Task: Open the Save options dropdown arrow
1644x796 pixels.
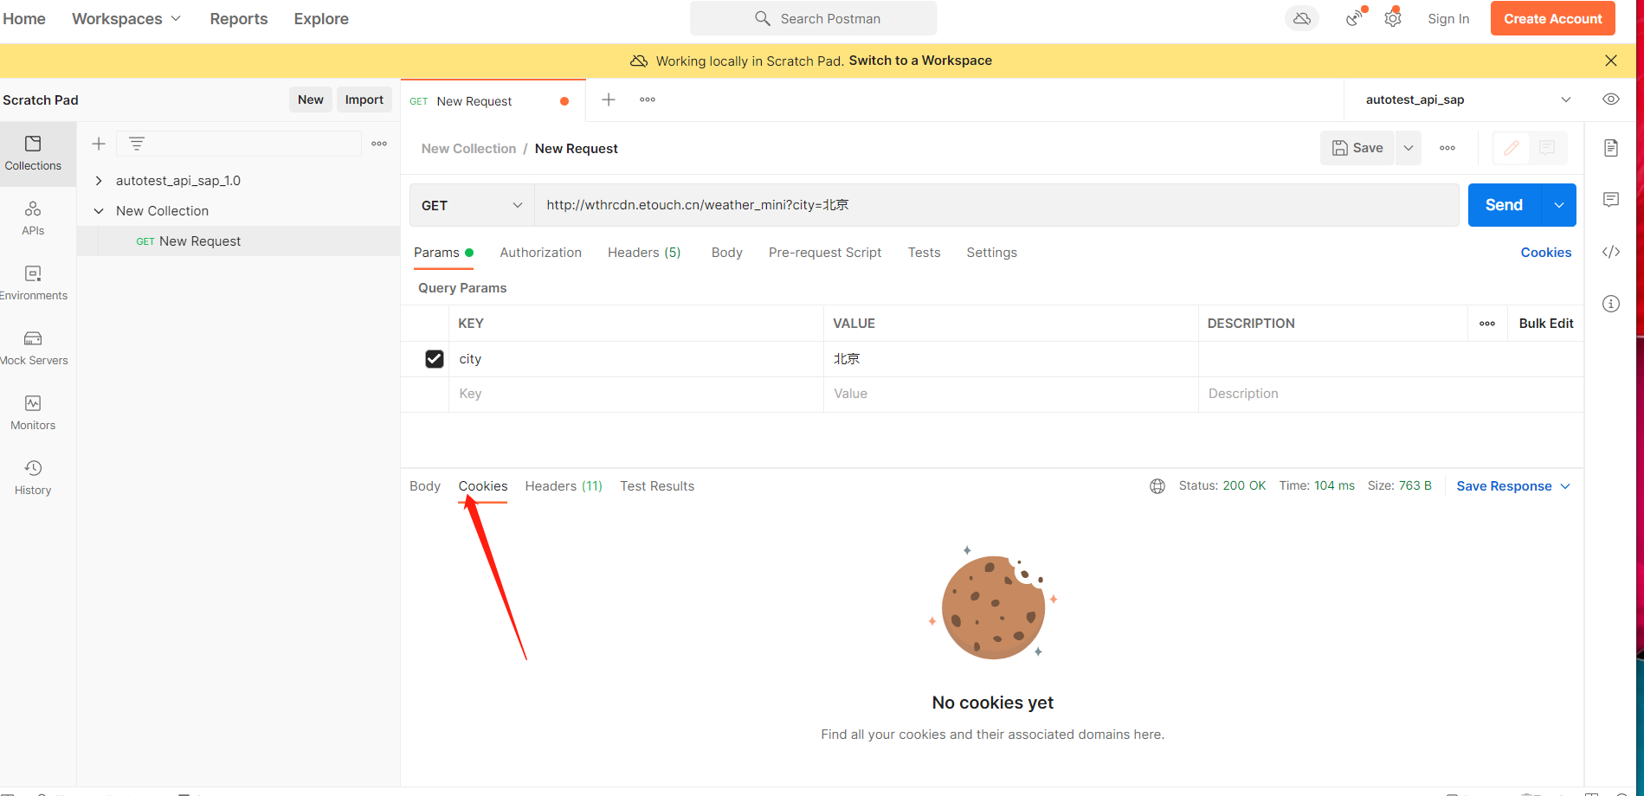Action: coord(1409,148)
